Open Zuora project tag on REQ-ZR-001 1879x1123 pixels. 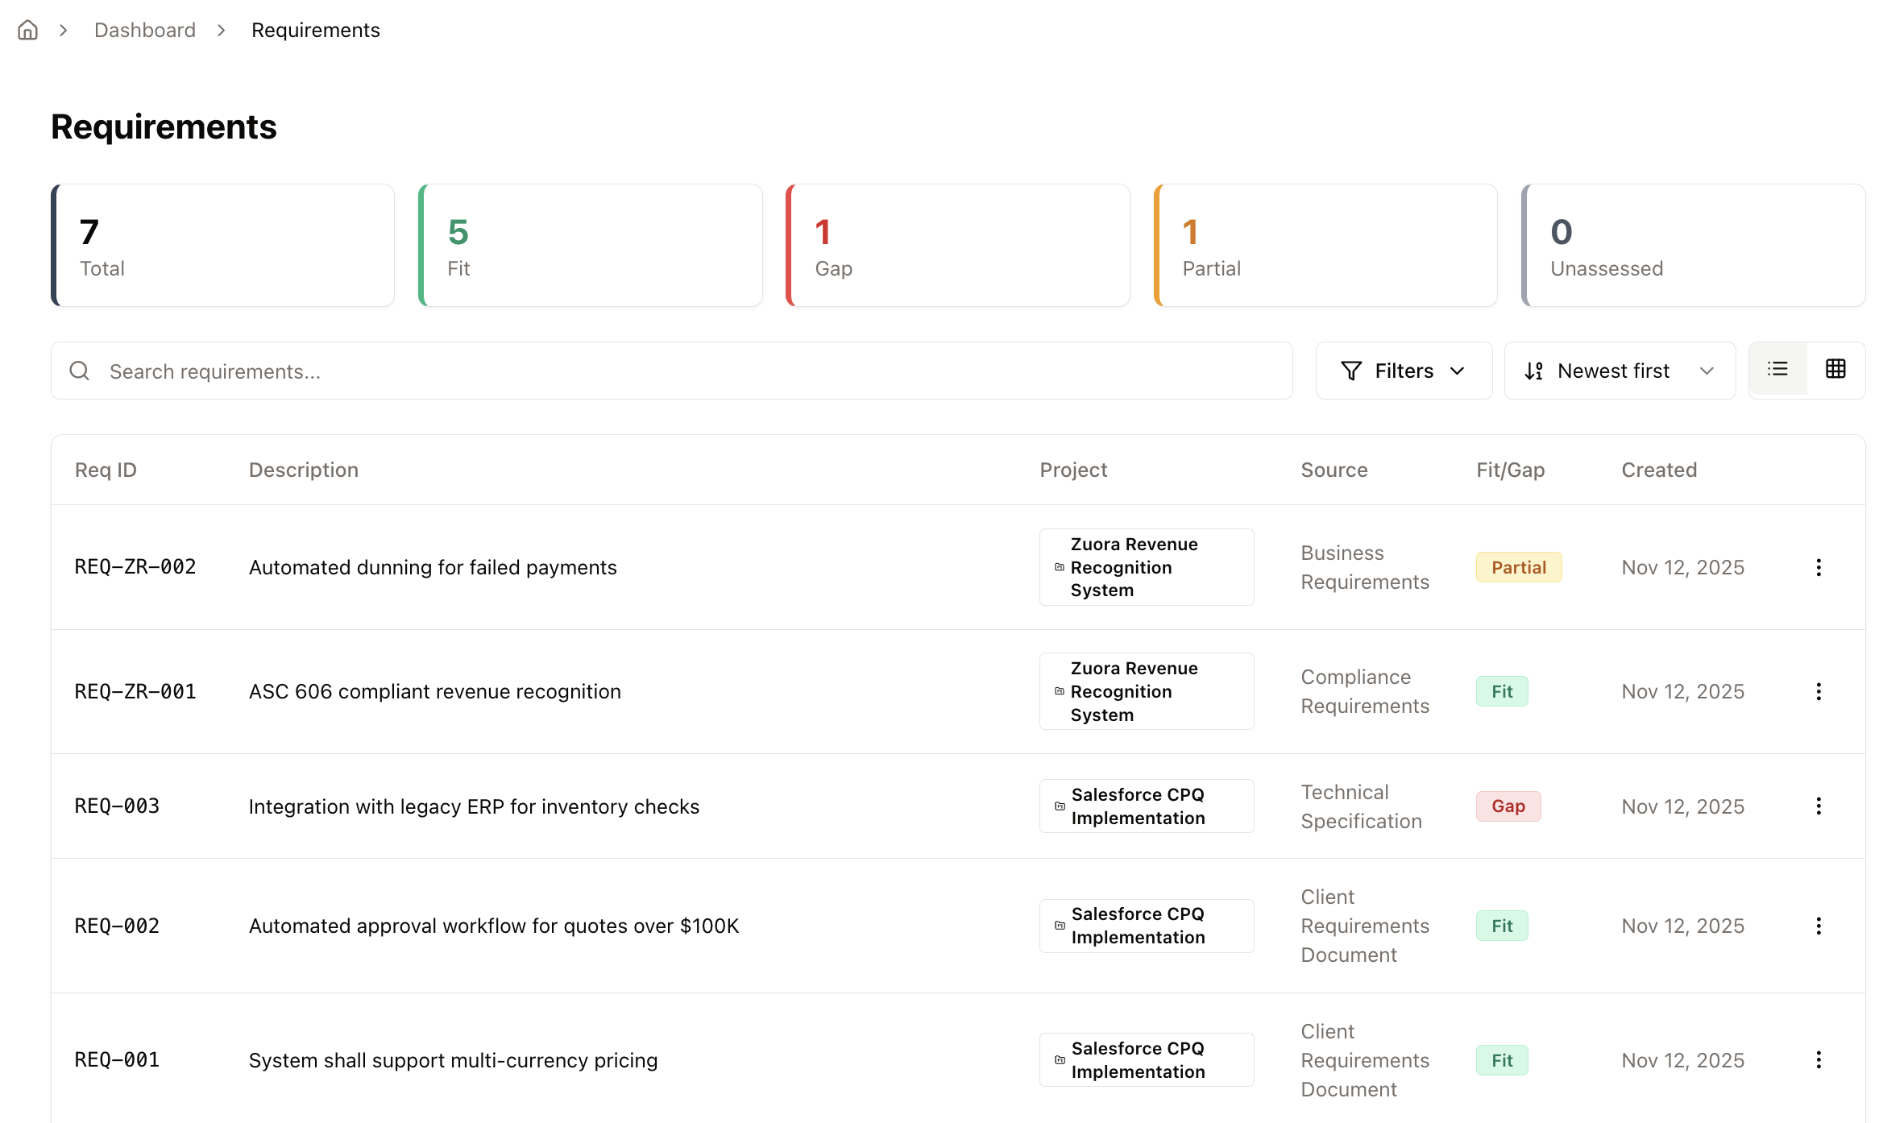(x=1146, y=691)
